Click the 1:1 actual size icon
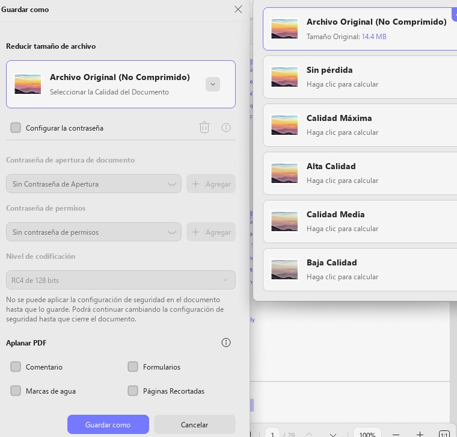The height and width of the screenshot is (437, 457). [444, 435]
